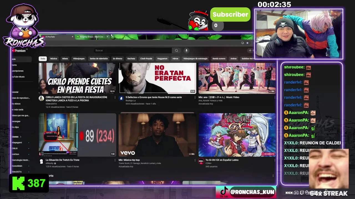The height and width of the screenshot is (199, 355).
Task: Click the install app icon beside bookmark star
Action: pyautogui.click(x=243, y=43)
